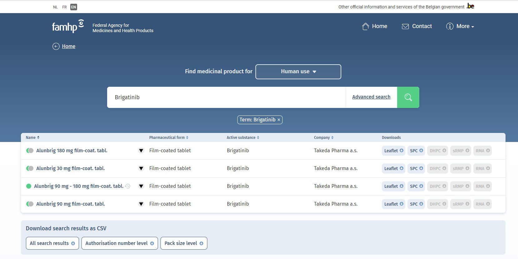518x259 pixels.
Task: Download Leaflet for Alunbrig 90 mg - 180 mg
Action: (393, 186)
